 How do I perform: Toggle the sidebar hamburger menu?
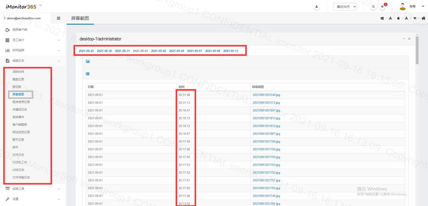pyautogui.click(x=59, y=18)
